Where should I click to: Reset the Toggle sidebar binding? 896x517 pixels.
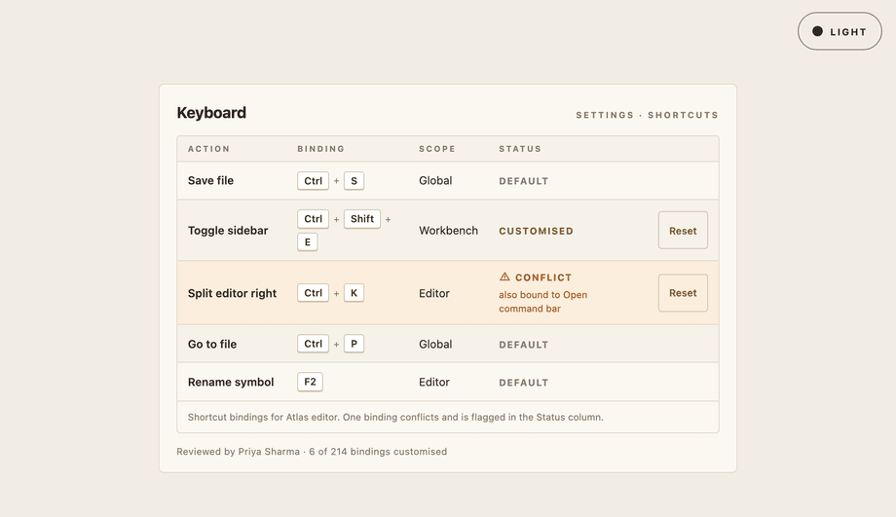tap(683, 230)
